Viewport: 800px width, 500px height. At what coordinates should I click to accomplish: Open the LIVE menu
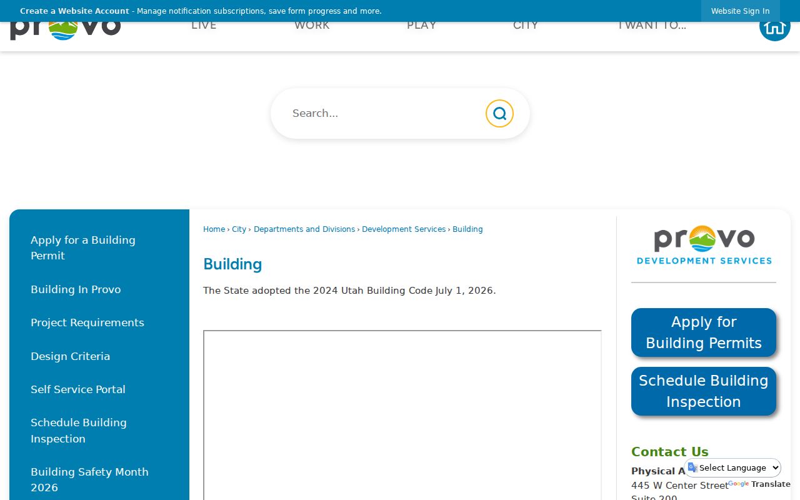204,26
